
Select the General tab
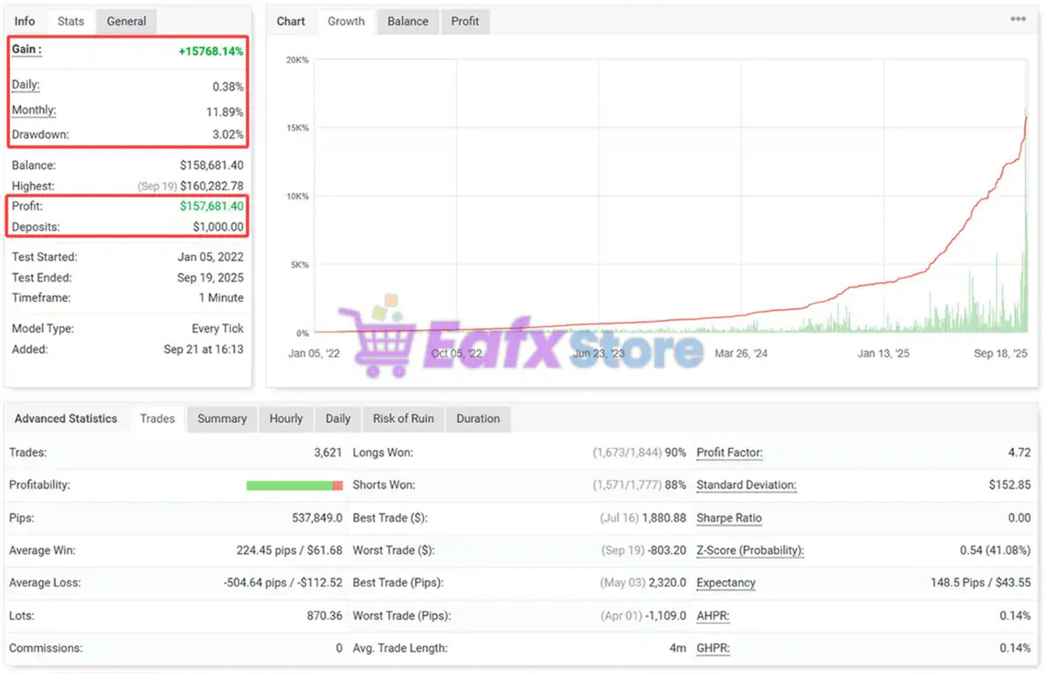pos(126,21)
